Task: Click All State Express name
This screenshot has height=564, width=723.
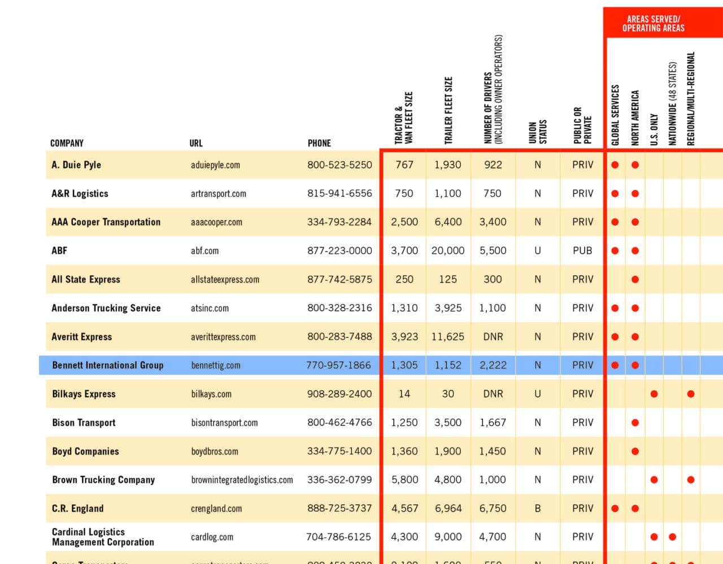Action: (x=86, y=279)
